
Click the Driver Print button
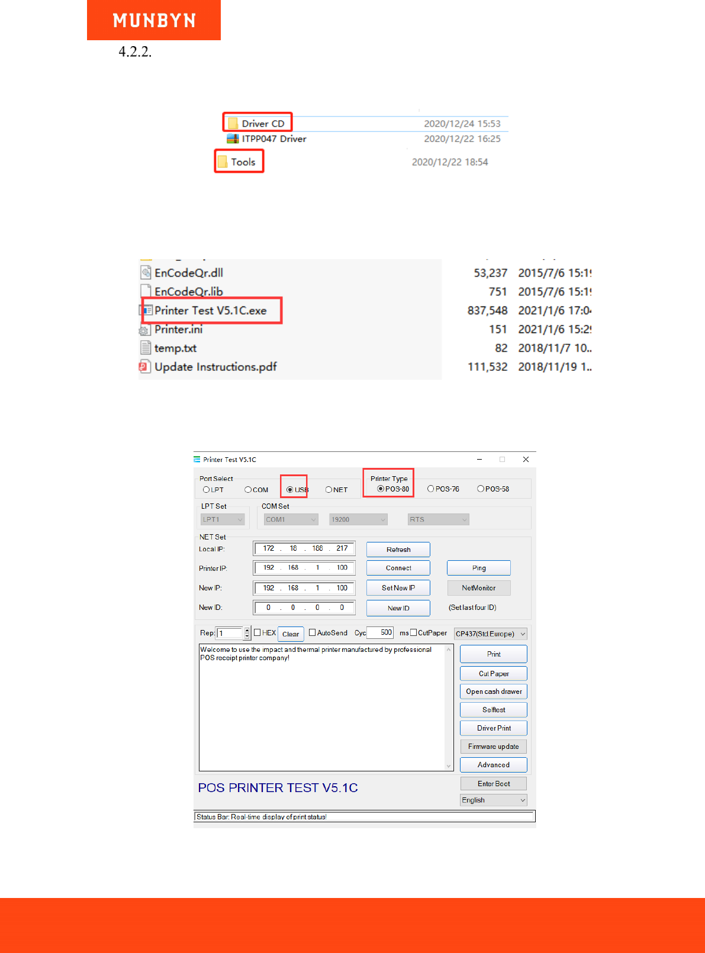(494, 728)
